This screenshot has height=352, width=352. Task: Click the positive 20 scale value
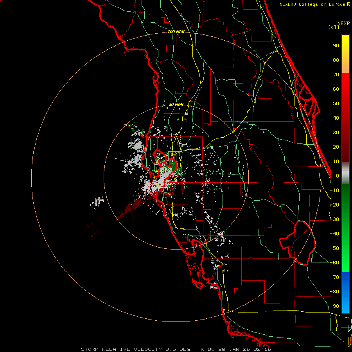point(336,147)
